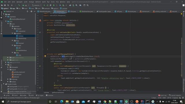Open the Build menu
Image resolution: width=185 pixels, height=104 pixels.
point(44,2)
